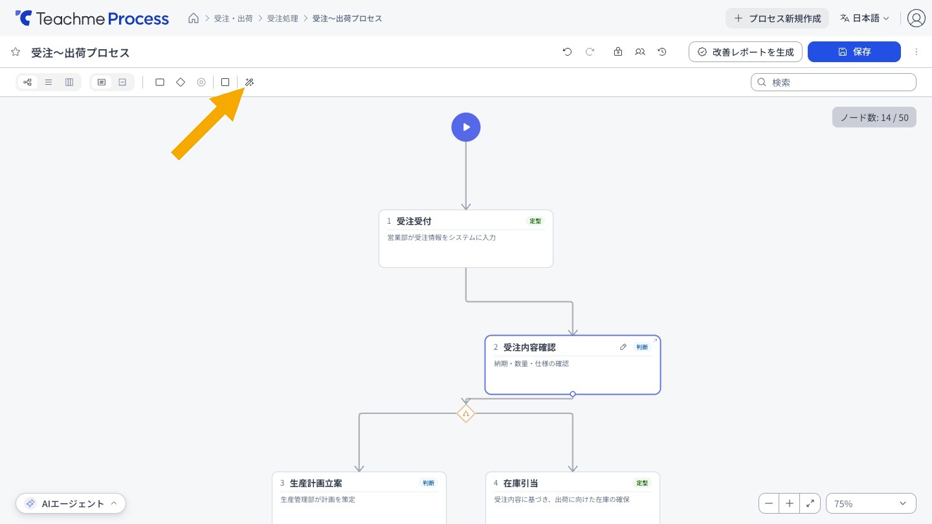The width and height of the screenshot is (932, 524).
Task: Click the blue 保存 button
Action: (854, 52)
